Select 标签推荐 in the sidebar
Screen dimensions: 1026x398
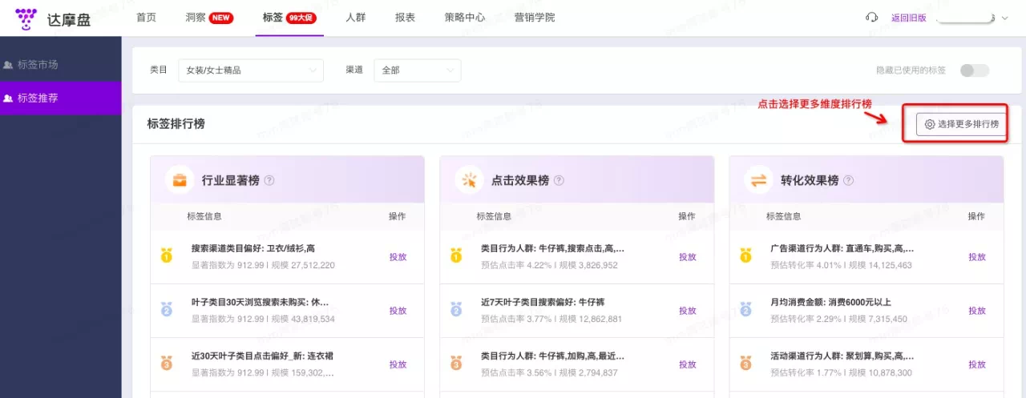pos(61,98)
